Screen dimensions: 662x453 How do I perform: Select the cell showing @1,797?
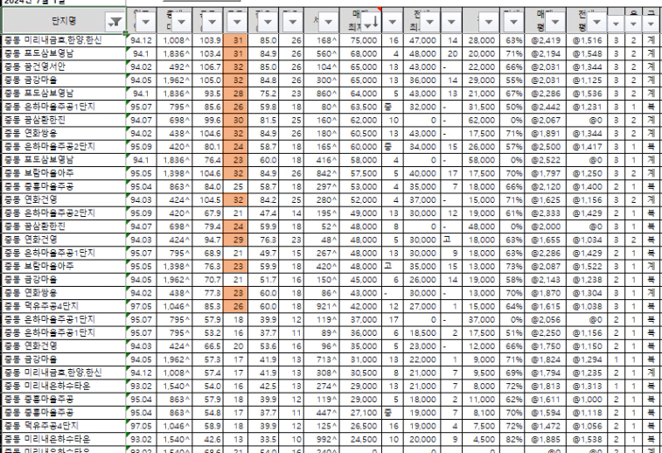(x=546, y=173)
